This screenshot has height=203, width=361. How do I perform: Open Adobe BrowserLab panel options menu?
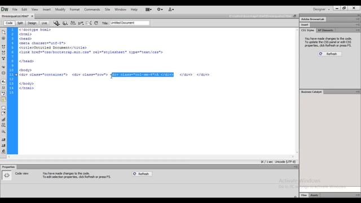click(357, 19)
